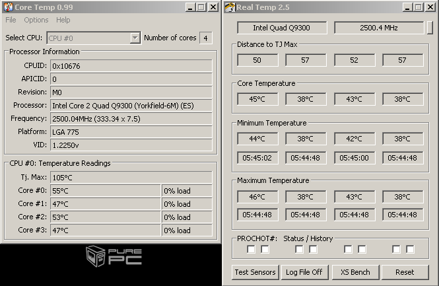Click small button beside 2500.4 MHz field
439x286 pixels.
tap(430, 28)
